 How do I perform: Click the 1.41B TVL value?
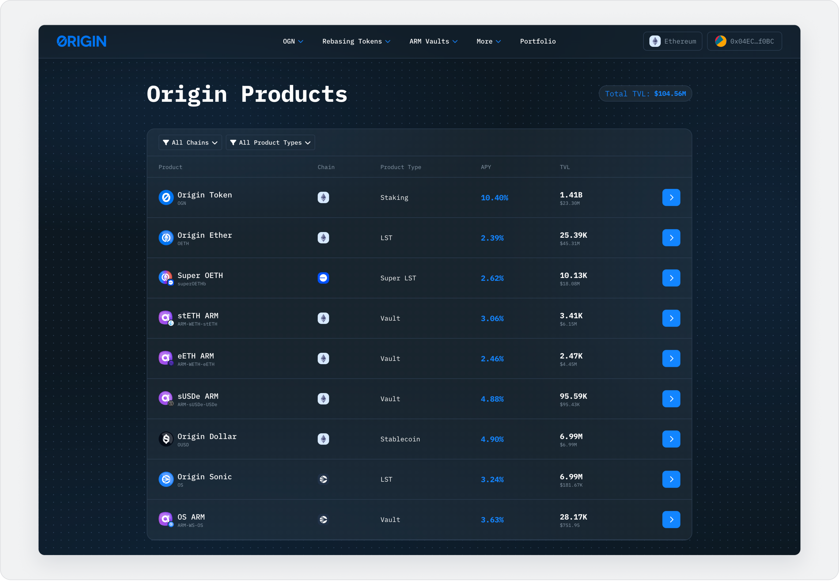pos(571,195)
